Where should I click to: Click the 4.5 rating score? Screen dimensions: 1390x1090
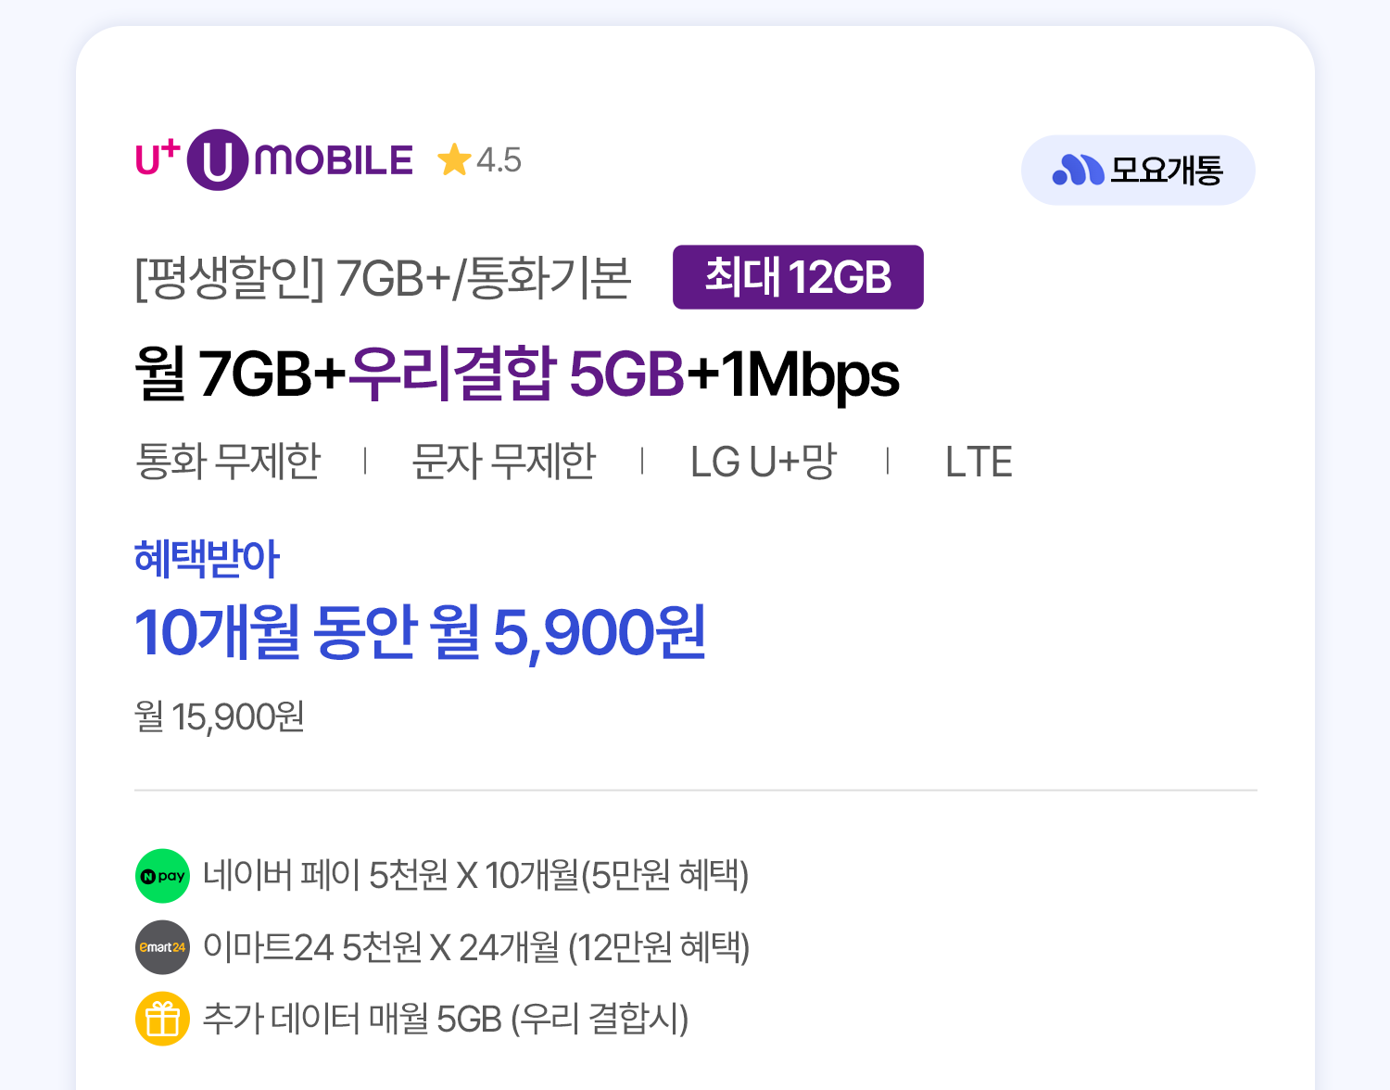[x=499, y=160]
